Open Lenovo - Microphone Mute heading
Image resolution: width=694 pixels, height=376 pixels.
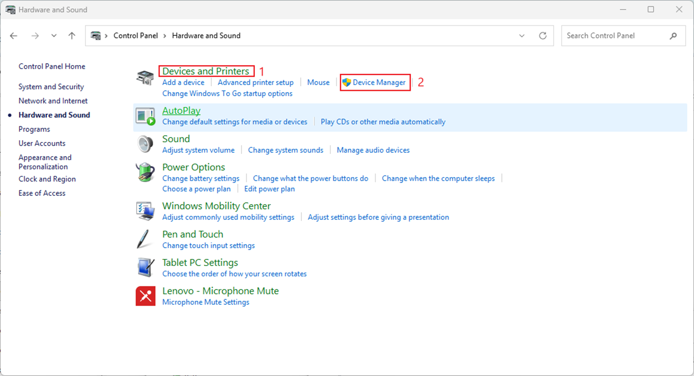(220, 291)
